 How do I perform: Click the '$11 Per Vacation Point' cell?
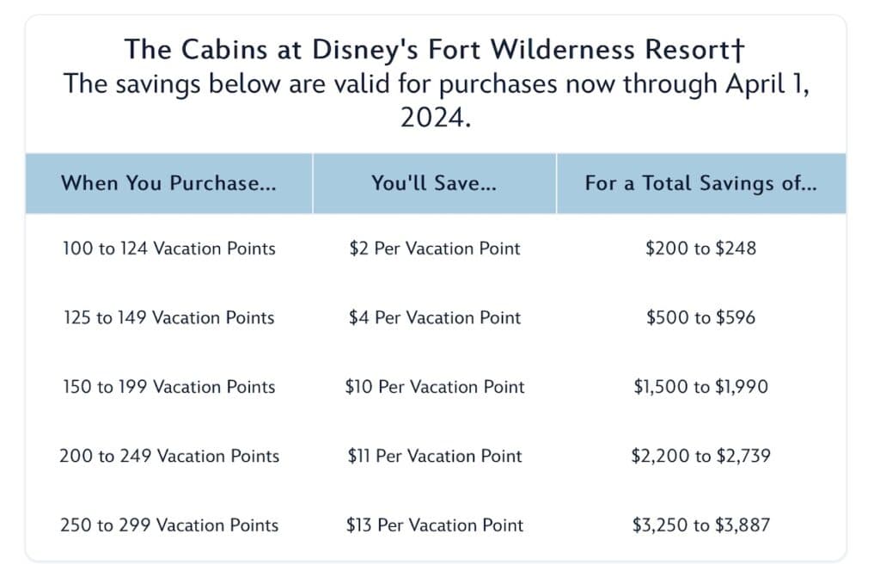tap(434, 456)
